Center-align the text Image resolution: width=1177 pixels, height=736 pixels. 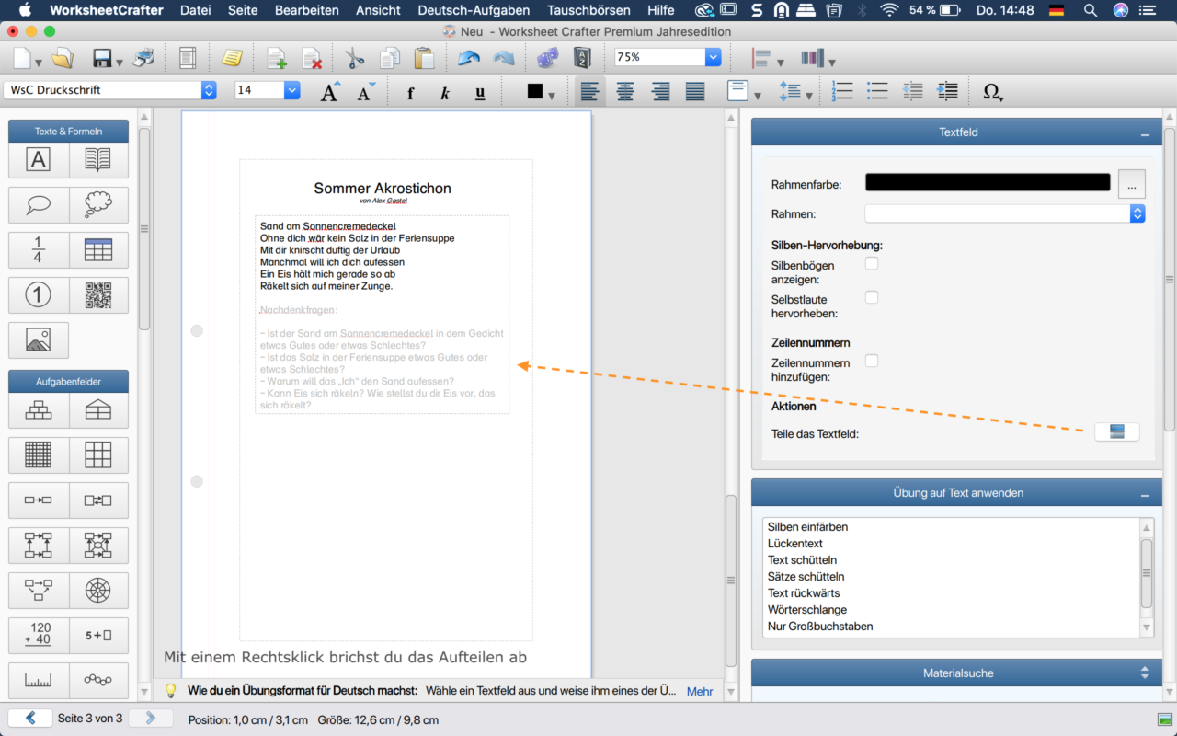click(625, 91)
